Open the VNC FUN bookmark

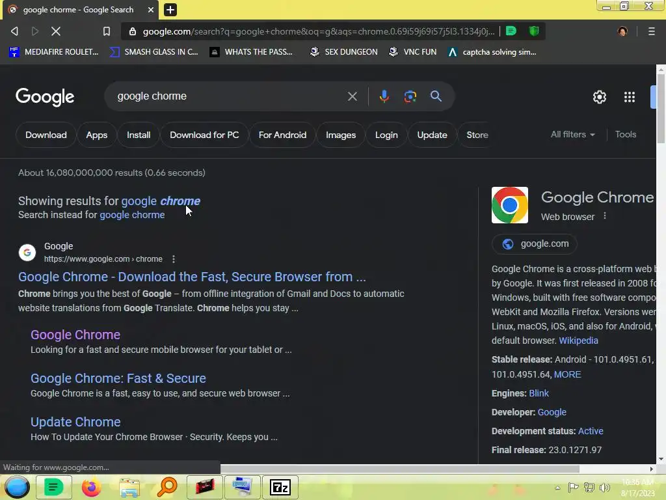click(x=413, y=52)
